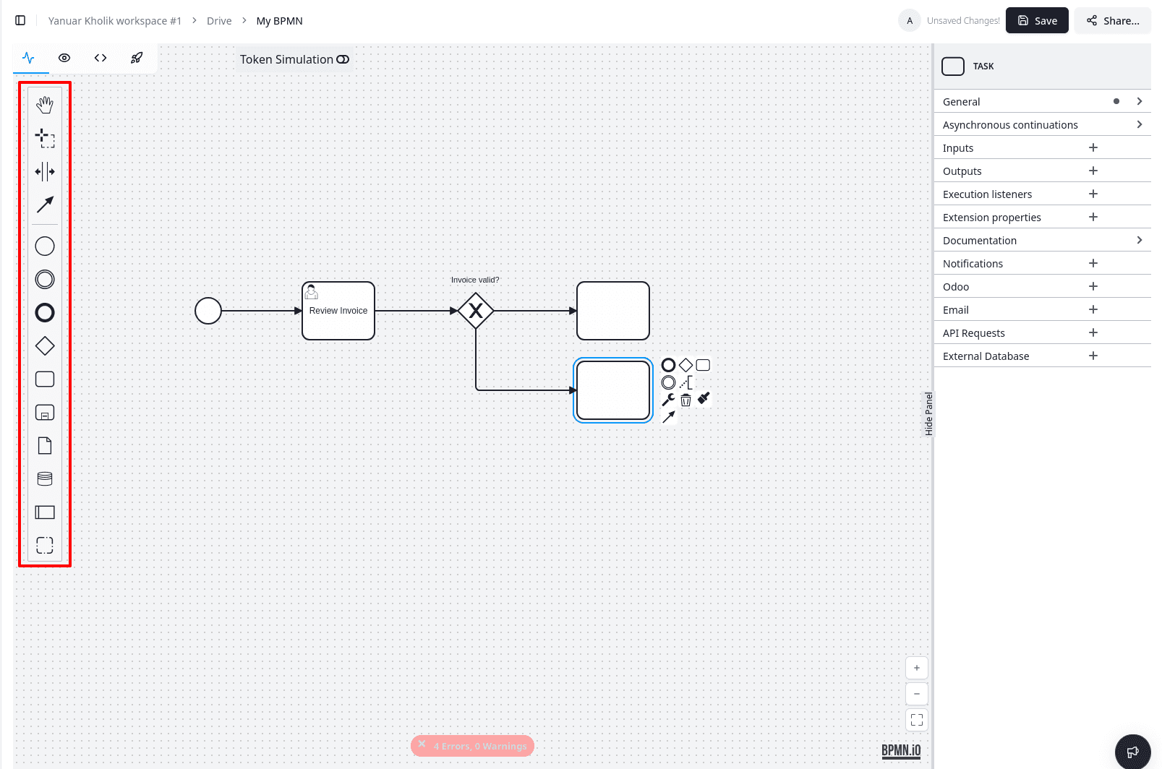Zoom in on the canvas
The width and height of the screenshot is (1162, 769).
click(x=916, y=668)
